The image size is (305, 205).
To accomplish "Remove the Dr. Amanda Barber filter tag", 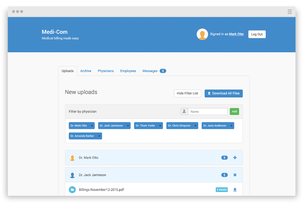I will (x=100, y=136).
